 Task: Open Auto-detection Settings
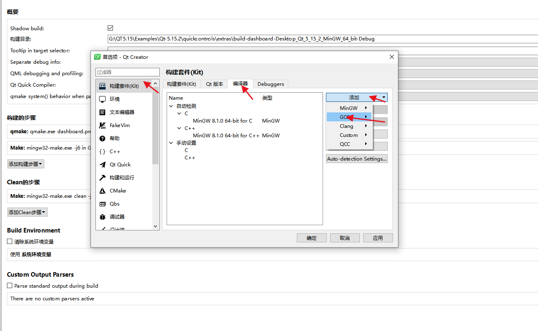tap(357, 159)
